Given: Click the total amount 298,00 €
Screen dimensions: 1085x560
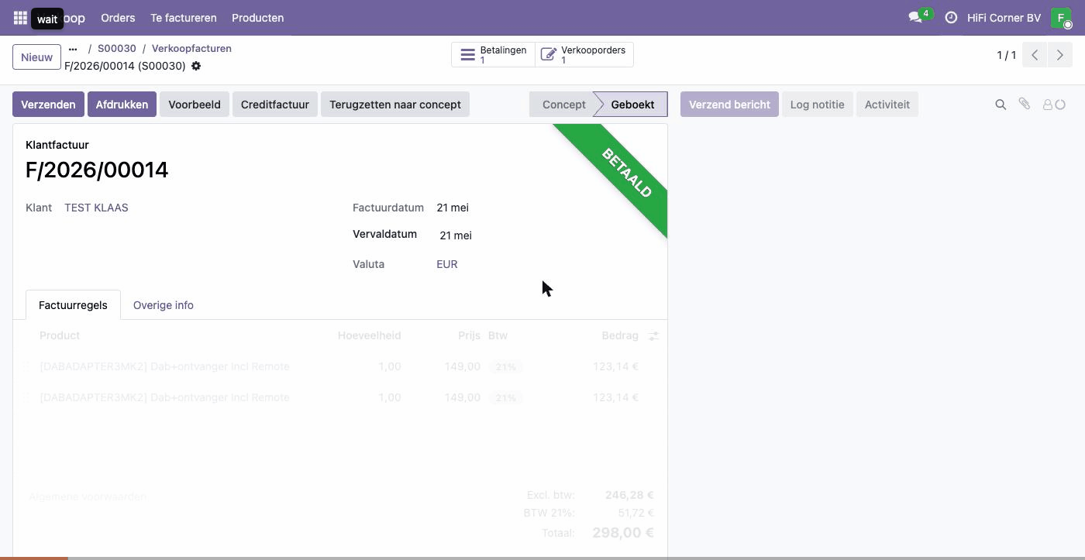Looking at the screenshot, I should 623,533.
